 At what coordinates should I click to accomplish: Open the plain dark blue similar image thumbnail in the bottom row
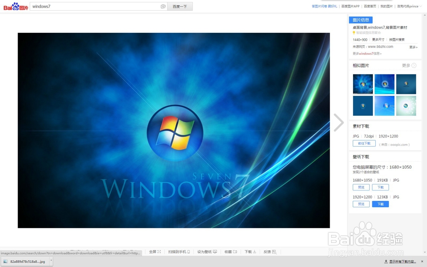pyautogui.click(x=363, y=106)
